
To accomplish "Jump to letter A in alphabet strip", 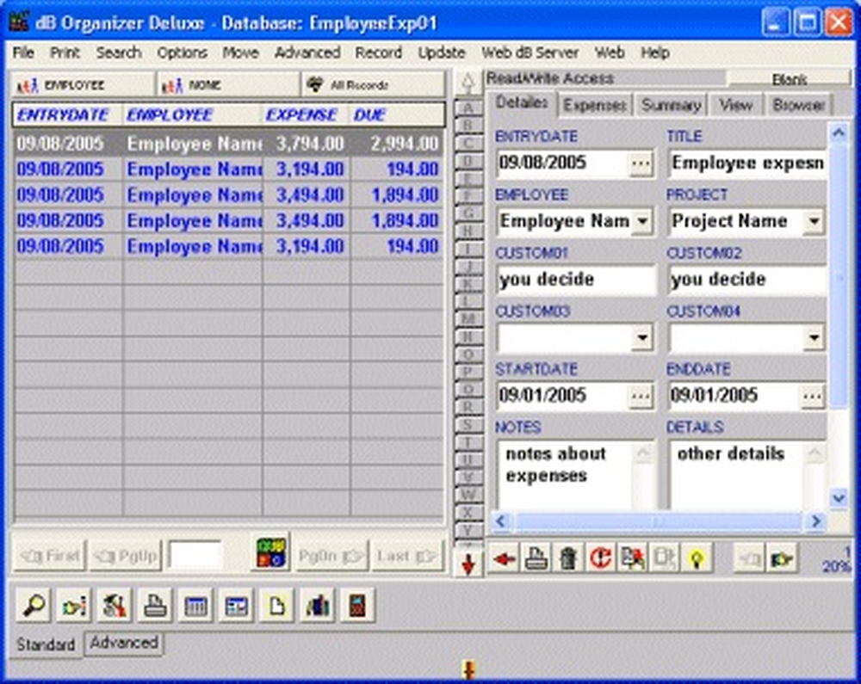I will click(468, 108).
